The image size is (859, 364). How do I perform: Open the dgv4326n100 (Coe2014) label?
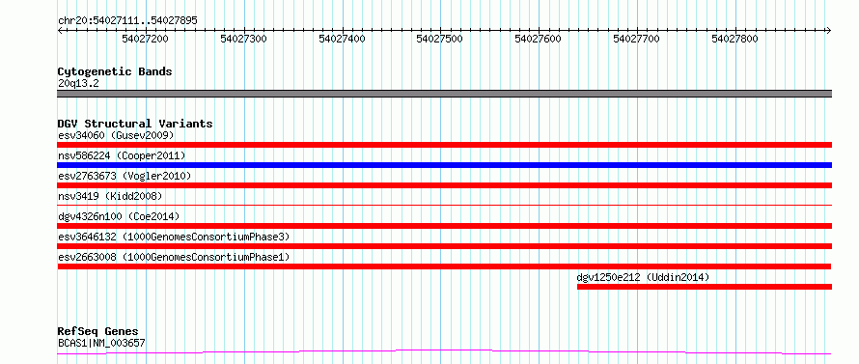119,216
